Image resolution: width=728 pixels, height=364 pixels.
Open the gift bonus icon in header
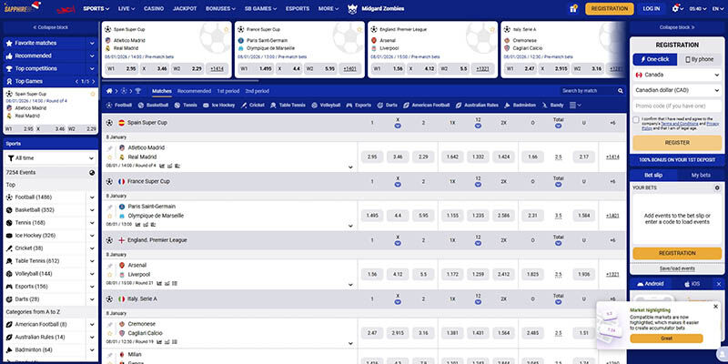pos(573,8)
